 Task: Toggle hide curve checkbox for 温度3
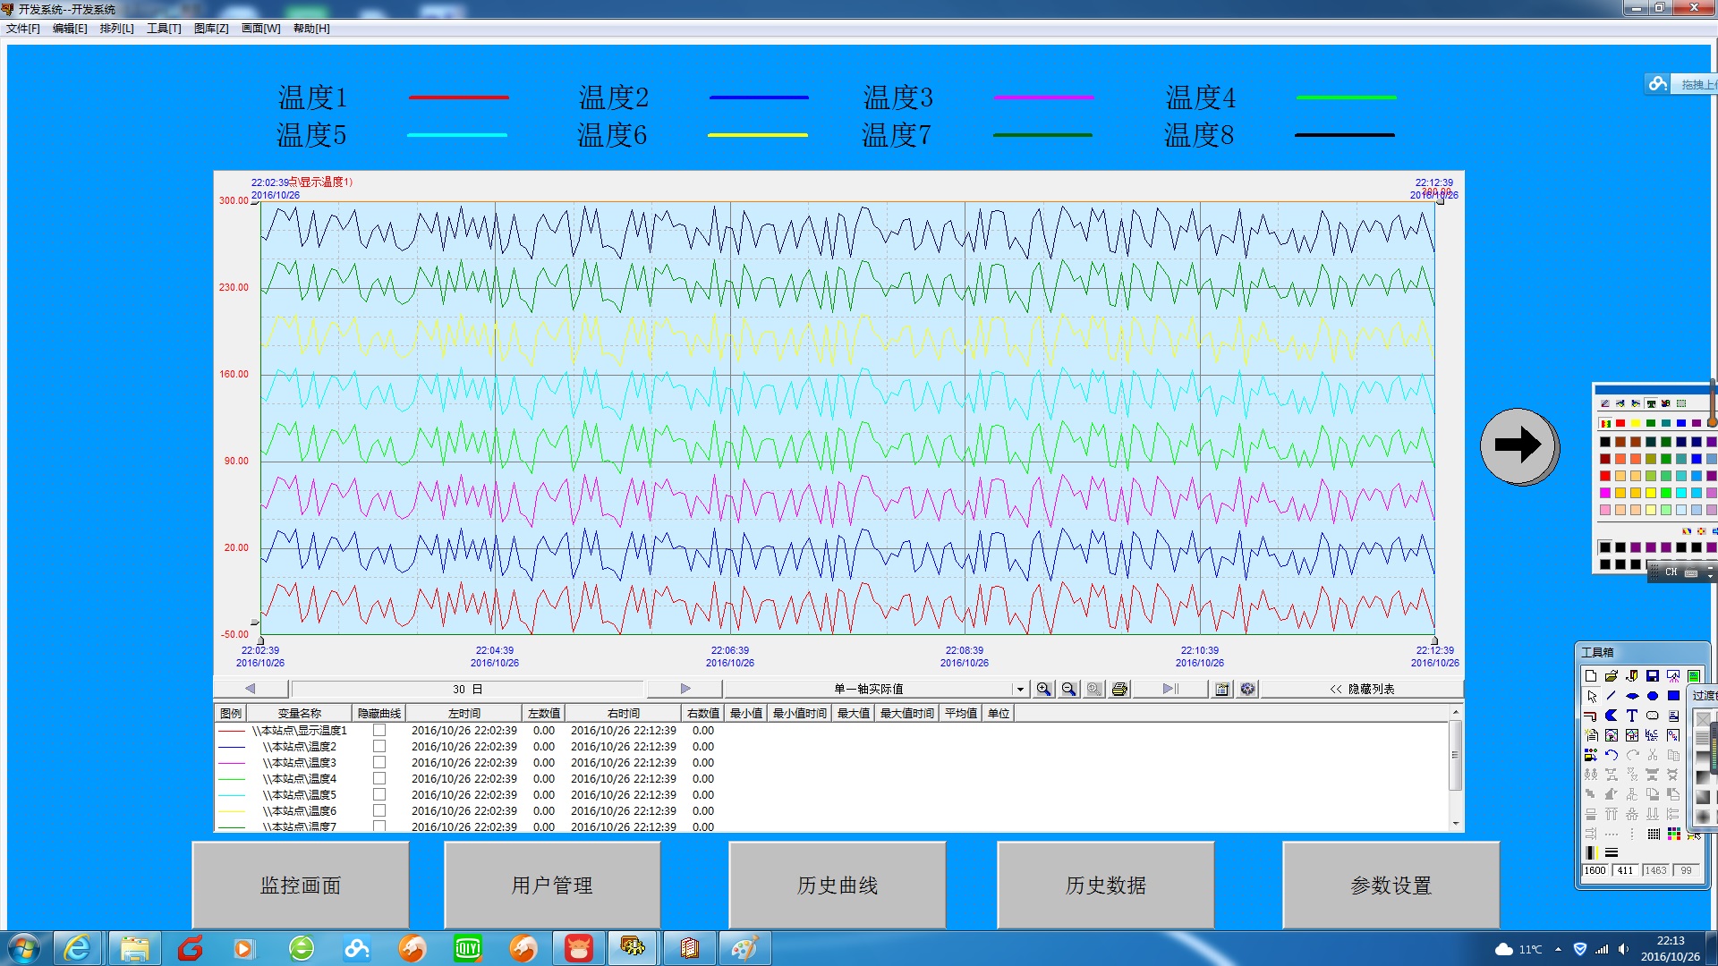pyautogui.click(x=379, y=762)
